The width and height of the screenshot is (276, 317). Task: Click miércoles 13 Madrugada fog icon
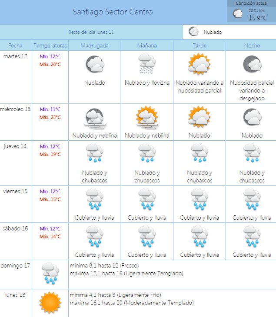94,118
